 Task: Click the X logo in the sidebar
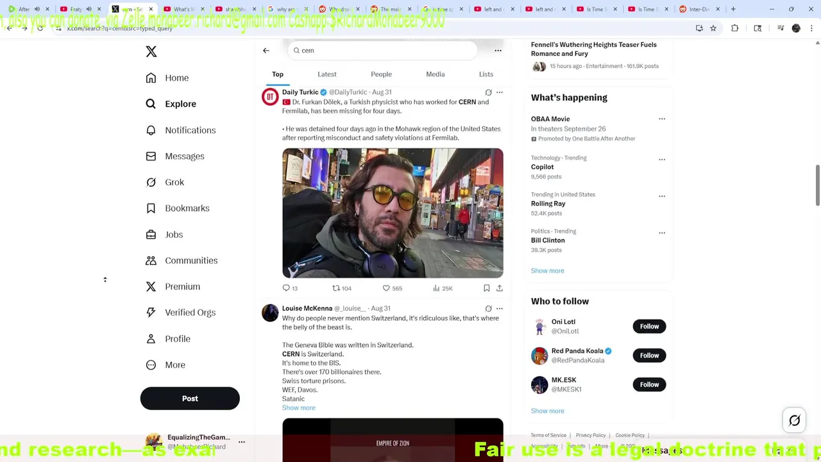[151, 51]
